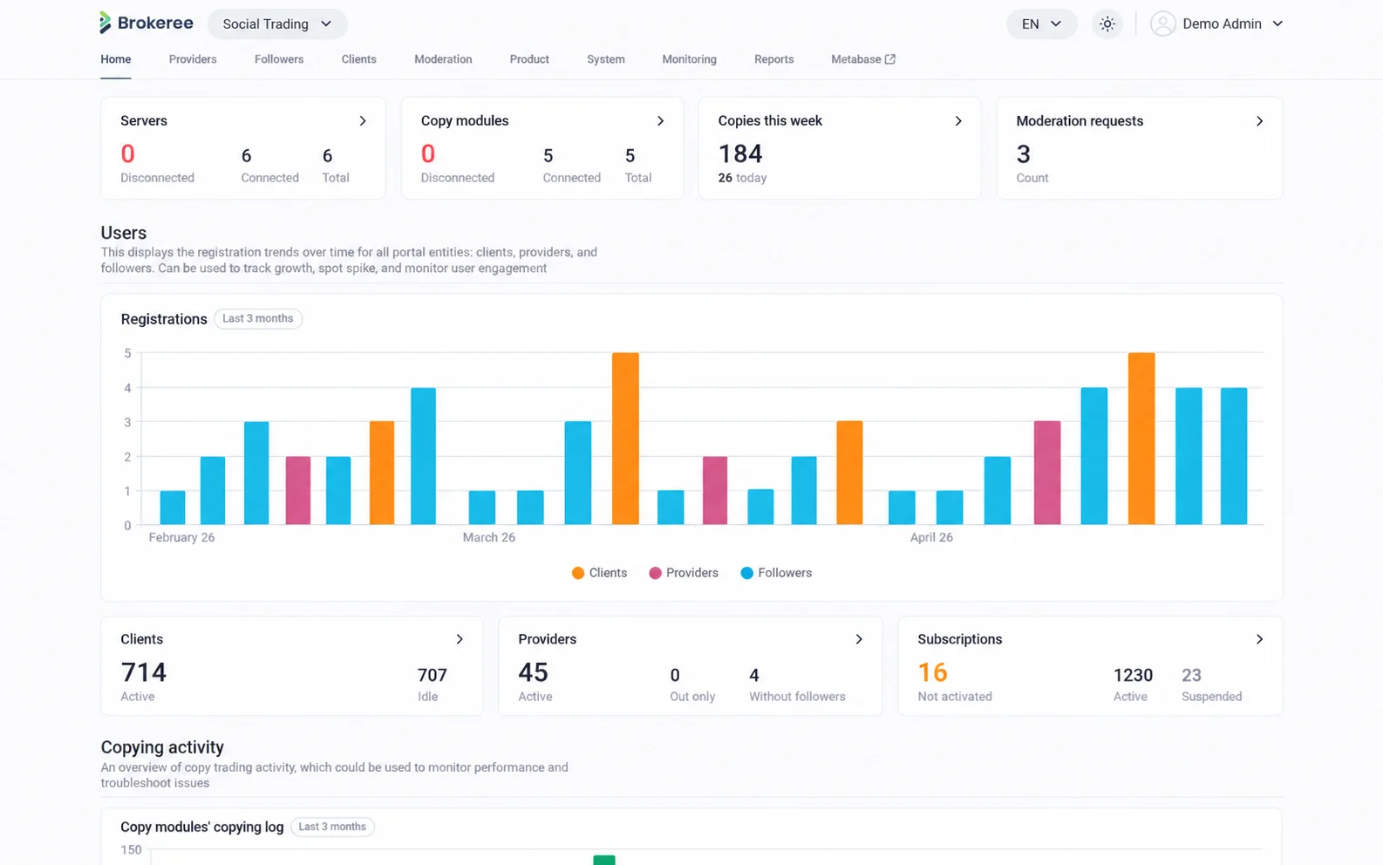Open the Social Trading product dropdown
The width and height of the screenshot is (1383, 865).
tap(277, 24)
